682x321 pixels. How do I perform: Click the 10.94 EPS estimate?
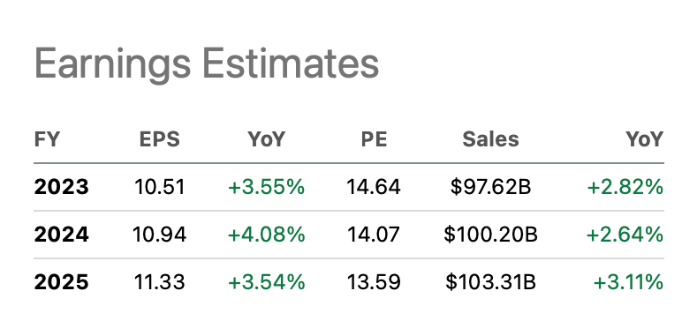point(160,235)
